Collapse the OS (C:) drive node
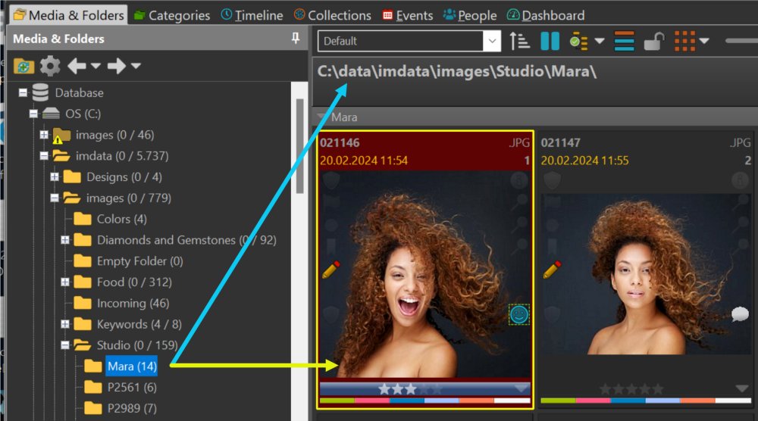Screen dimensions: 758x421 (33, 114)
